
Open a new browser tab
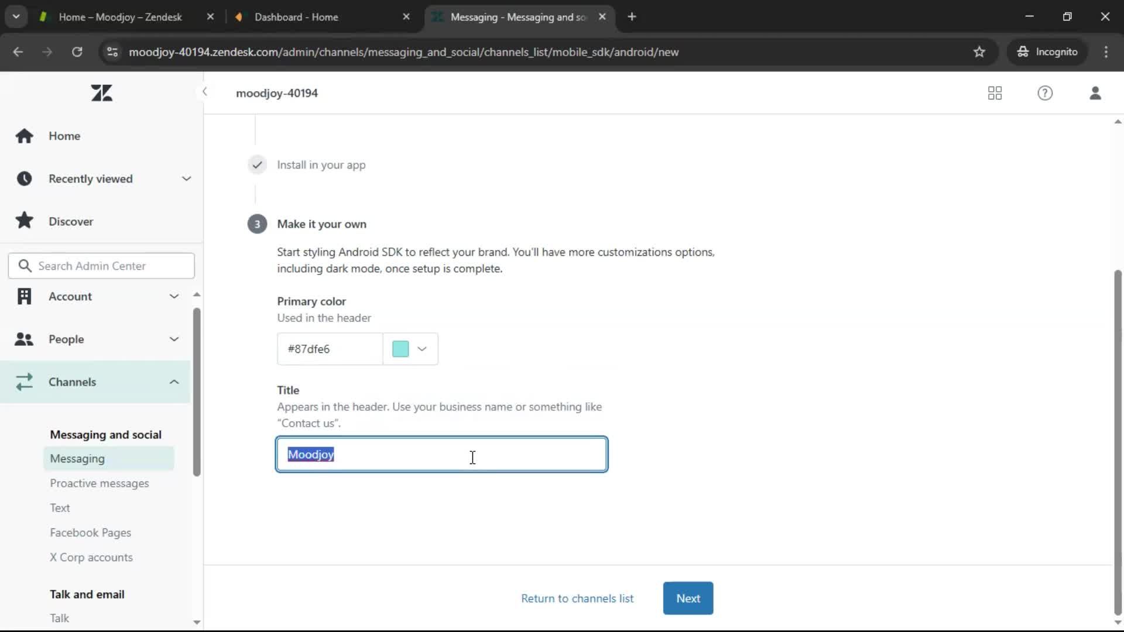632,17
